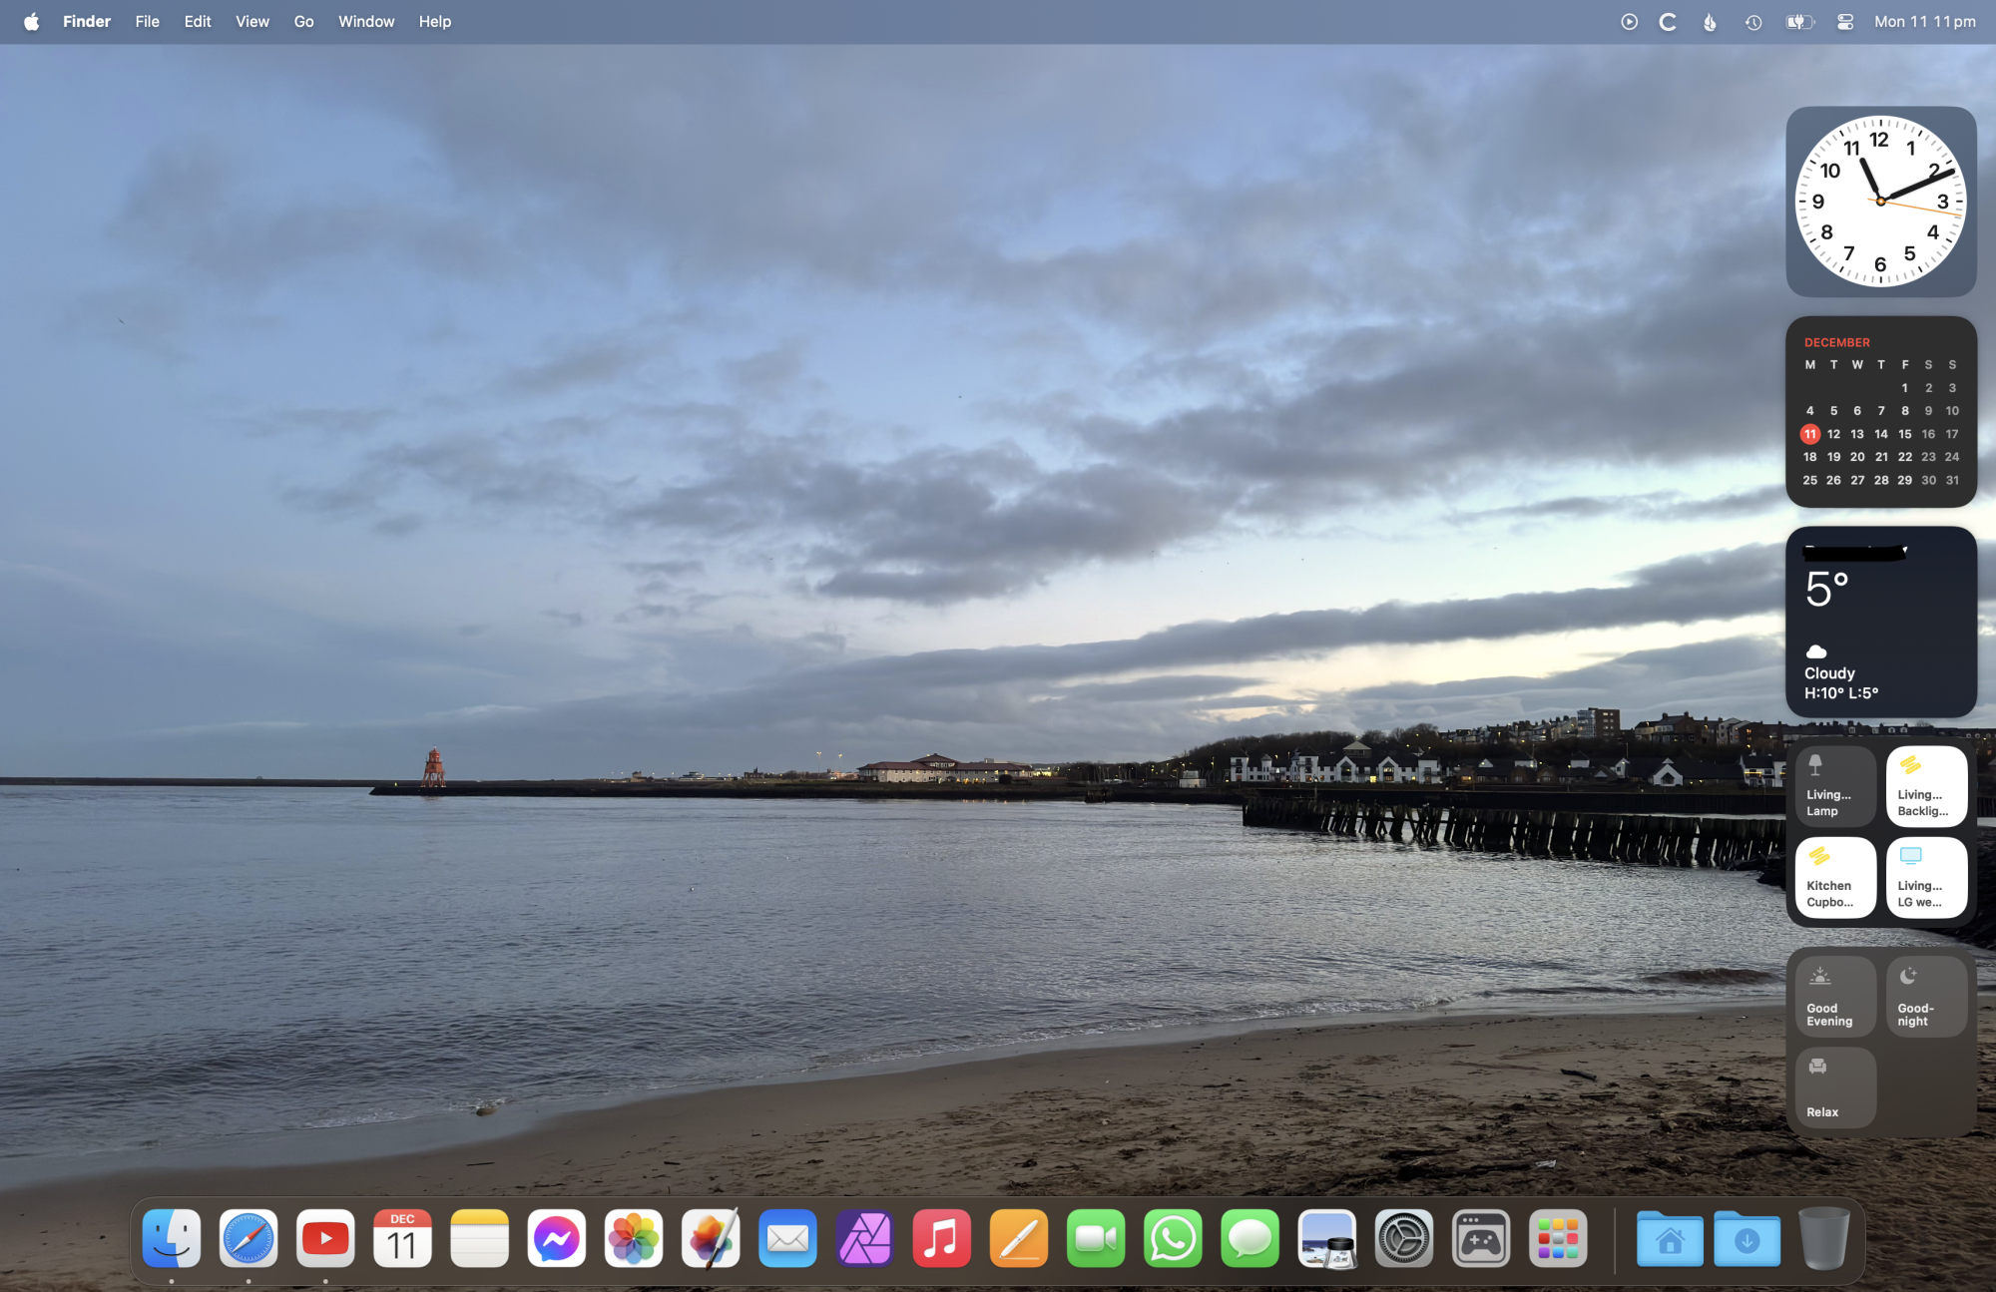Open the Window menu

coord(366,22)
